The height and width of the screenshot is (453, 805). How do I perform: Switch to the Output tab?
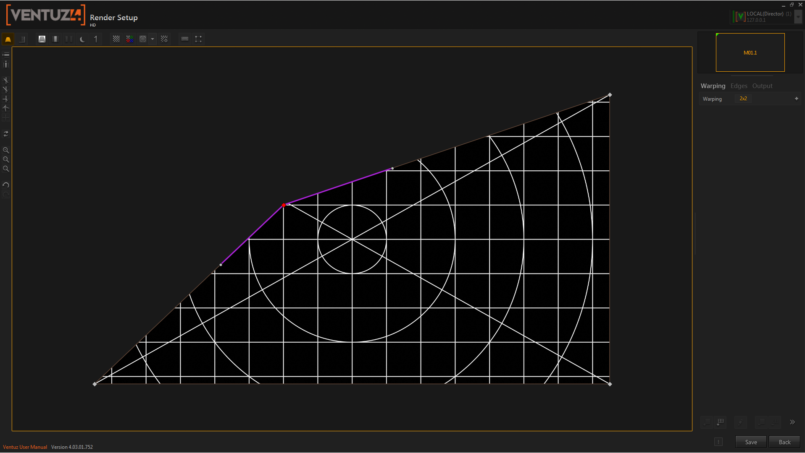(762, 86)
